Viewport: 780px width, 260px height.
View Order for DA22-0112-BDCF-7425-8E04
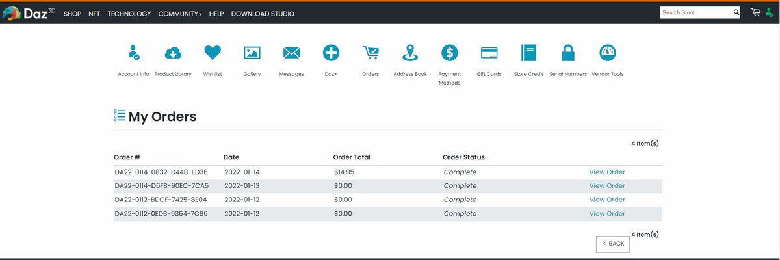coord(607,200)
